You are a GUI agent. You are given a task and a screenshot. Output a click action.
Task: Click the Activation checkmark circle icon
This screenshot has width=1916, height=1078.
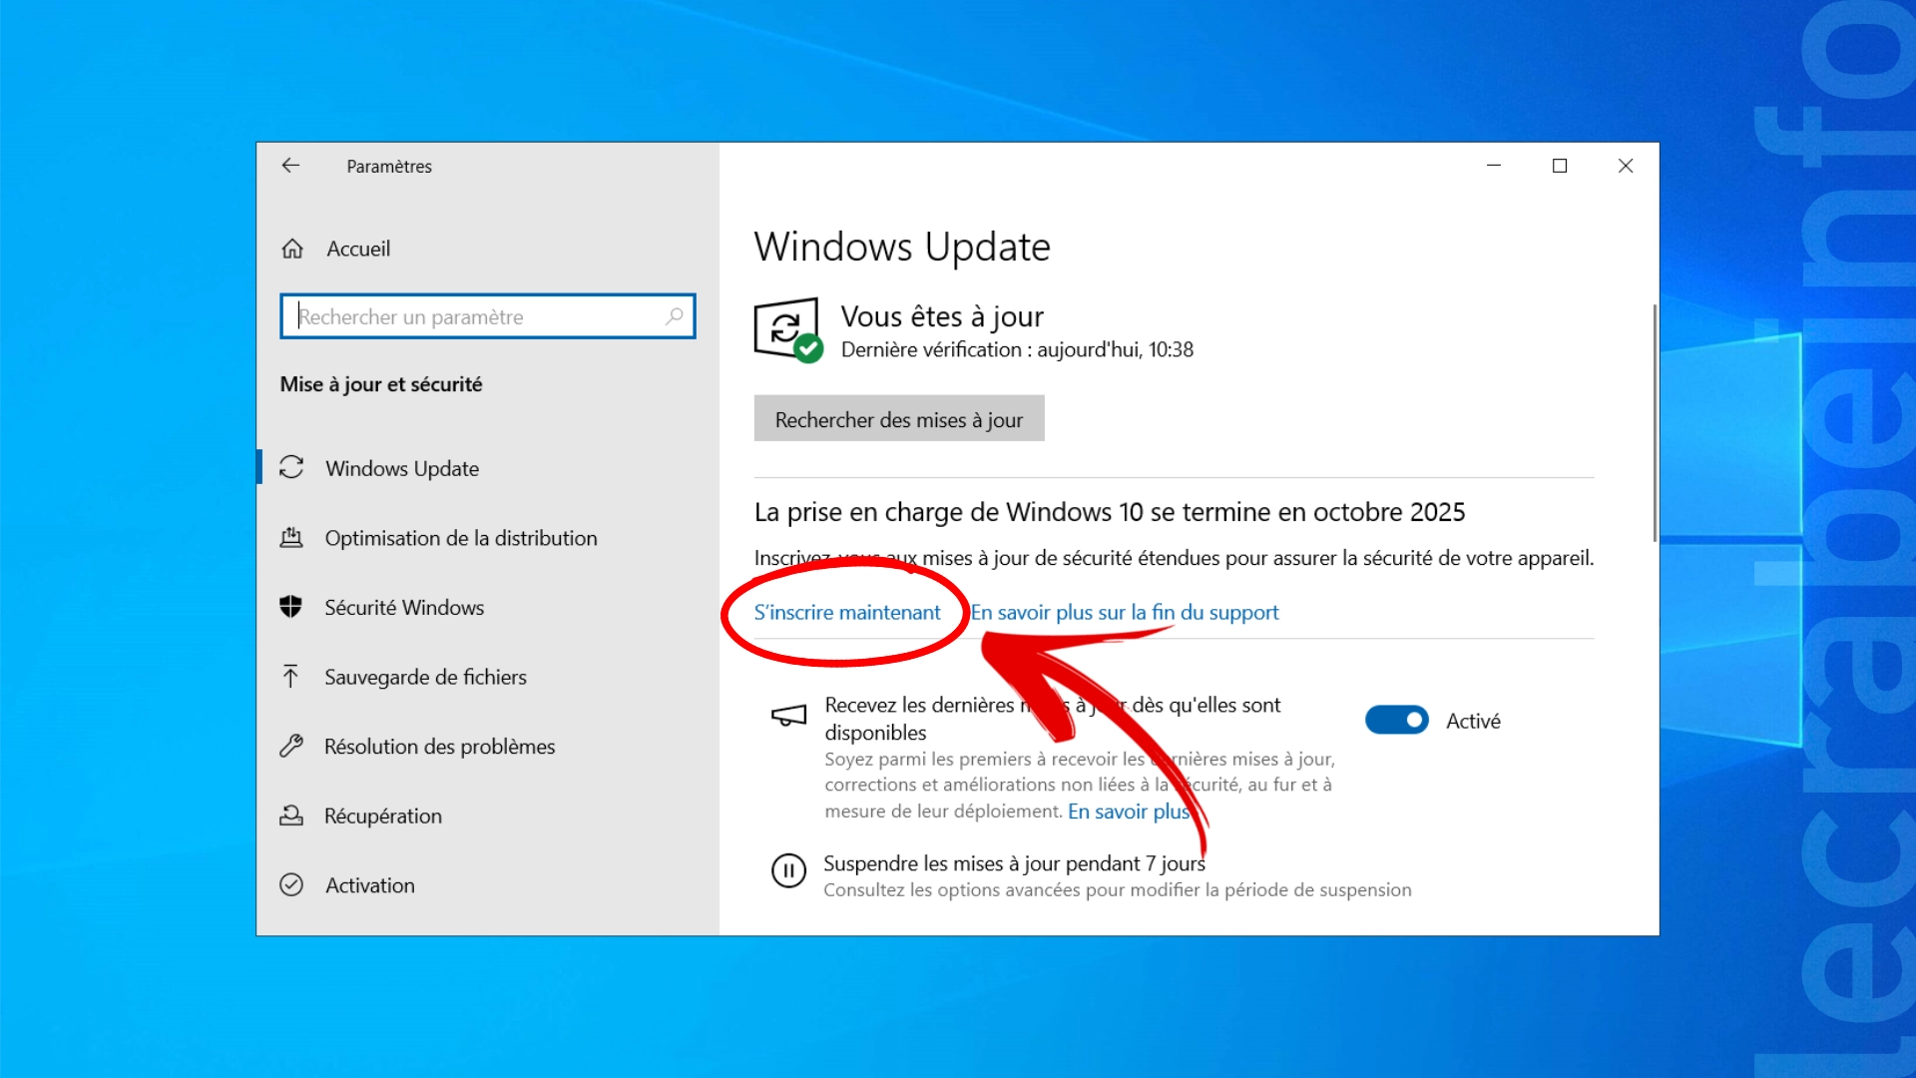(290, 884)
